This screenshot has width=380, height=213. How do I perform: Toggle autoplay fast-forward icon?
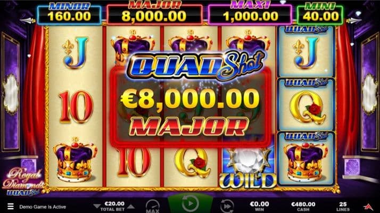[x=227, y=206]
